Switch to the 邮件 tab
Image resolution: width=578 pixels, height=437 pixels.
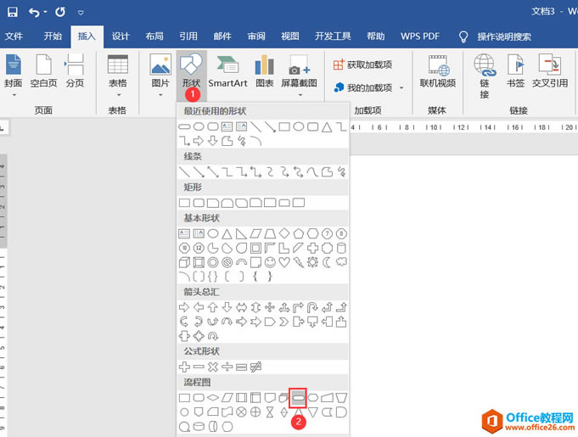point(222,36)
